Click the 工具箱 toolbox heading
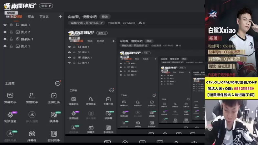 10,83
